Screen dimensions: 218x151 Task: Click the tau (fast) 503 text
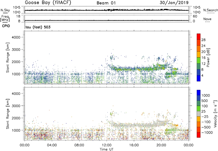coord(38,27)
